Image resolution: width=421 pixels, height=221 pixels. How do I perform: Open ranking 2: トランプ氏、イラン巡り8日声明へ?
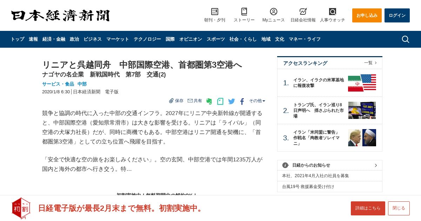(x=319, y=110)
